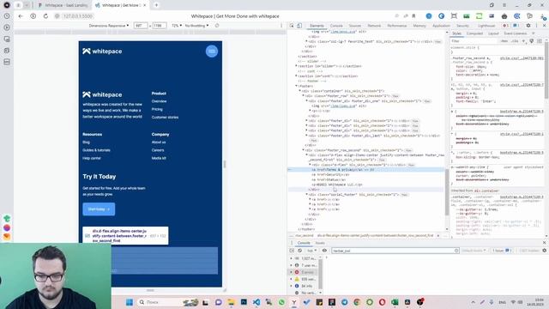Open the 72% zoom dropdown
The image size is (549, 309).
point(177,26)
